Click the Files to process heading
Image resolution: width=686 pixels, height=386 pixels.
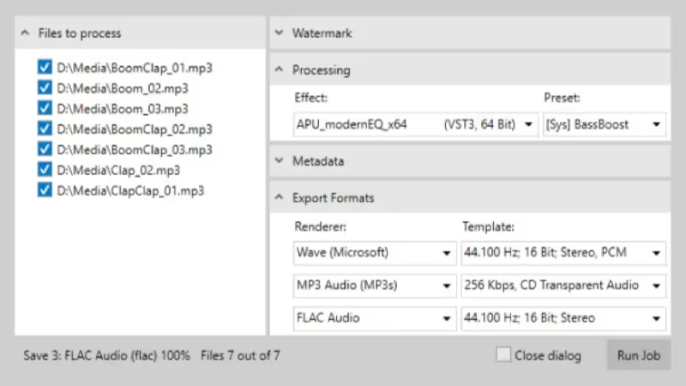click(79, 33)
